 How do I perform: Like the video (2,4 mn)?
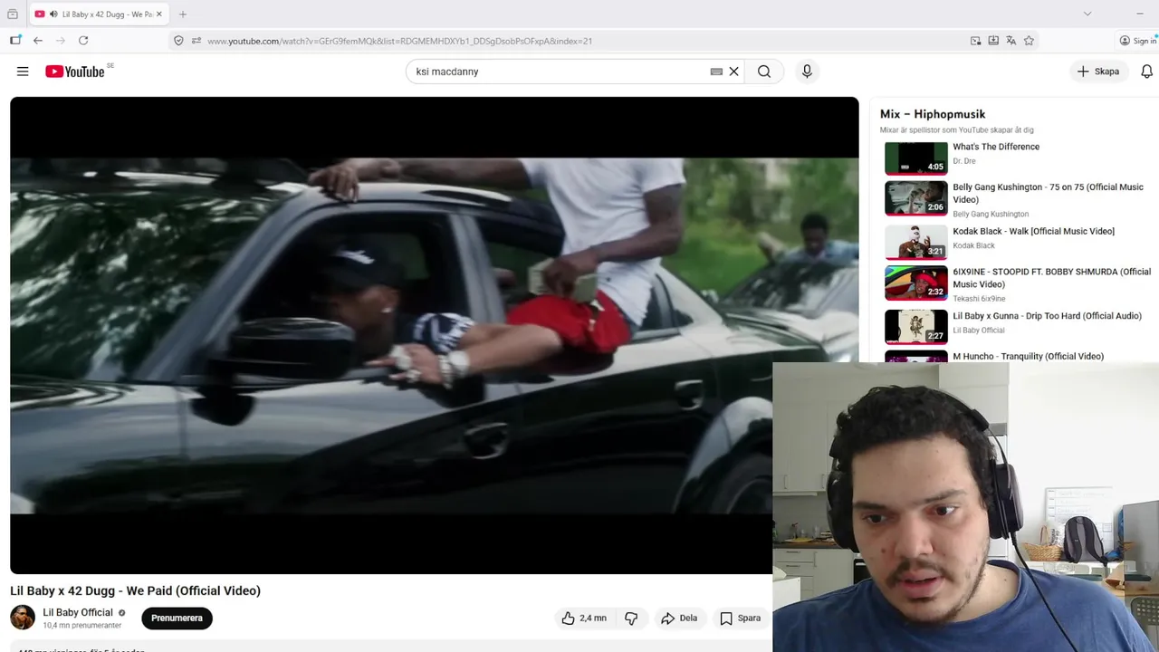(x=584, y=618)
